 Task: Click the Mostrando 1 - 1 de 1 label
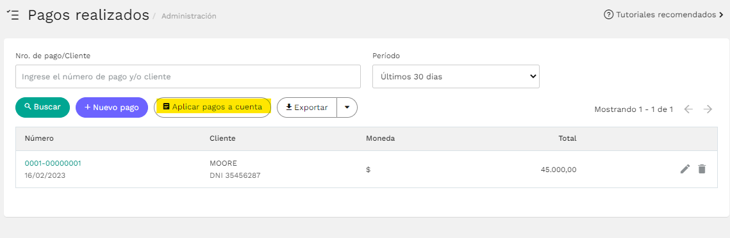tap(634, 109)
